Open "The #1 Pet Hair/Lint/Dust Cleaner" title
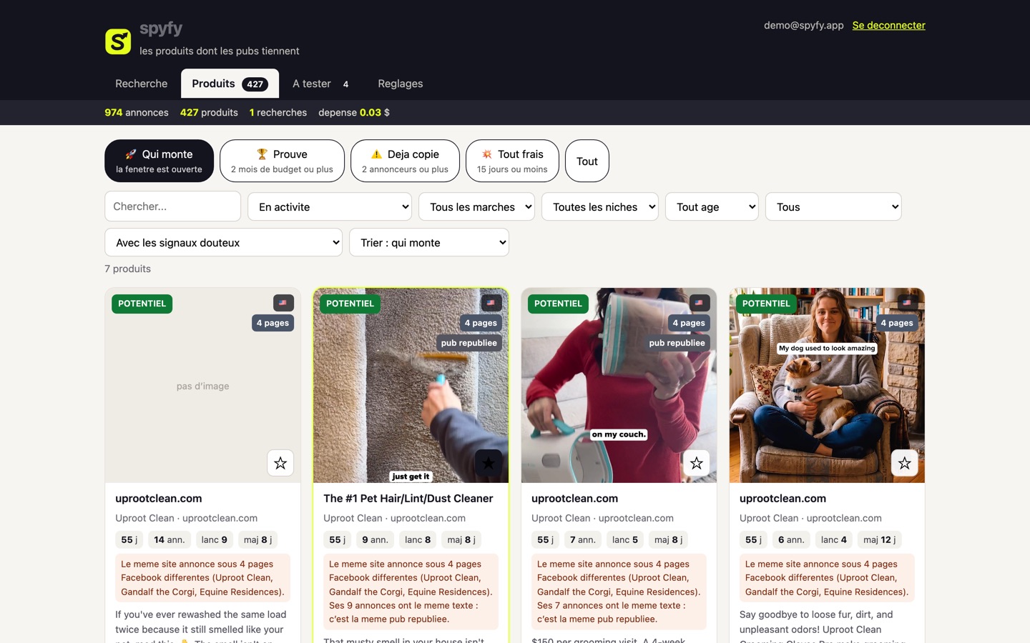This screenshot has width=1030, height=643. tap(408, 499)
